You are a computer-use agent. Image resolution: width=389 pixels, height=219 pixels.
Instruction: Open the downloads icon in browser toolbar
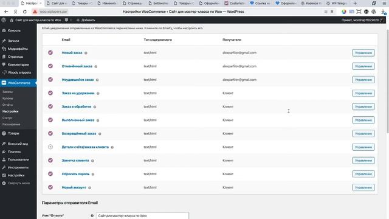click(x=384, y=12)
